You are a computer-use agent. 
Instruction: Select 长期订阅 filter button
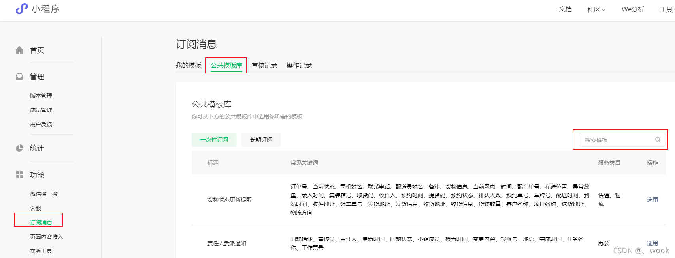(261, 140)
